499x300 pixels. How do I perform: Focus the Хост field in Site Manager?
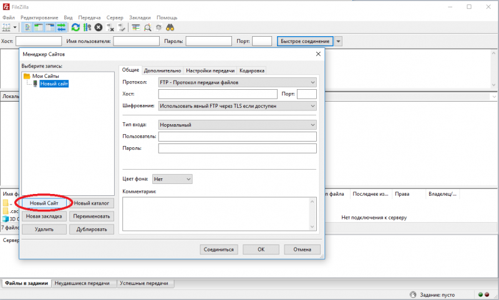(x=218, y=94)
